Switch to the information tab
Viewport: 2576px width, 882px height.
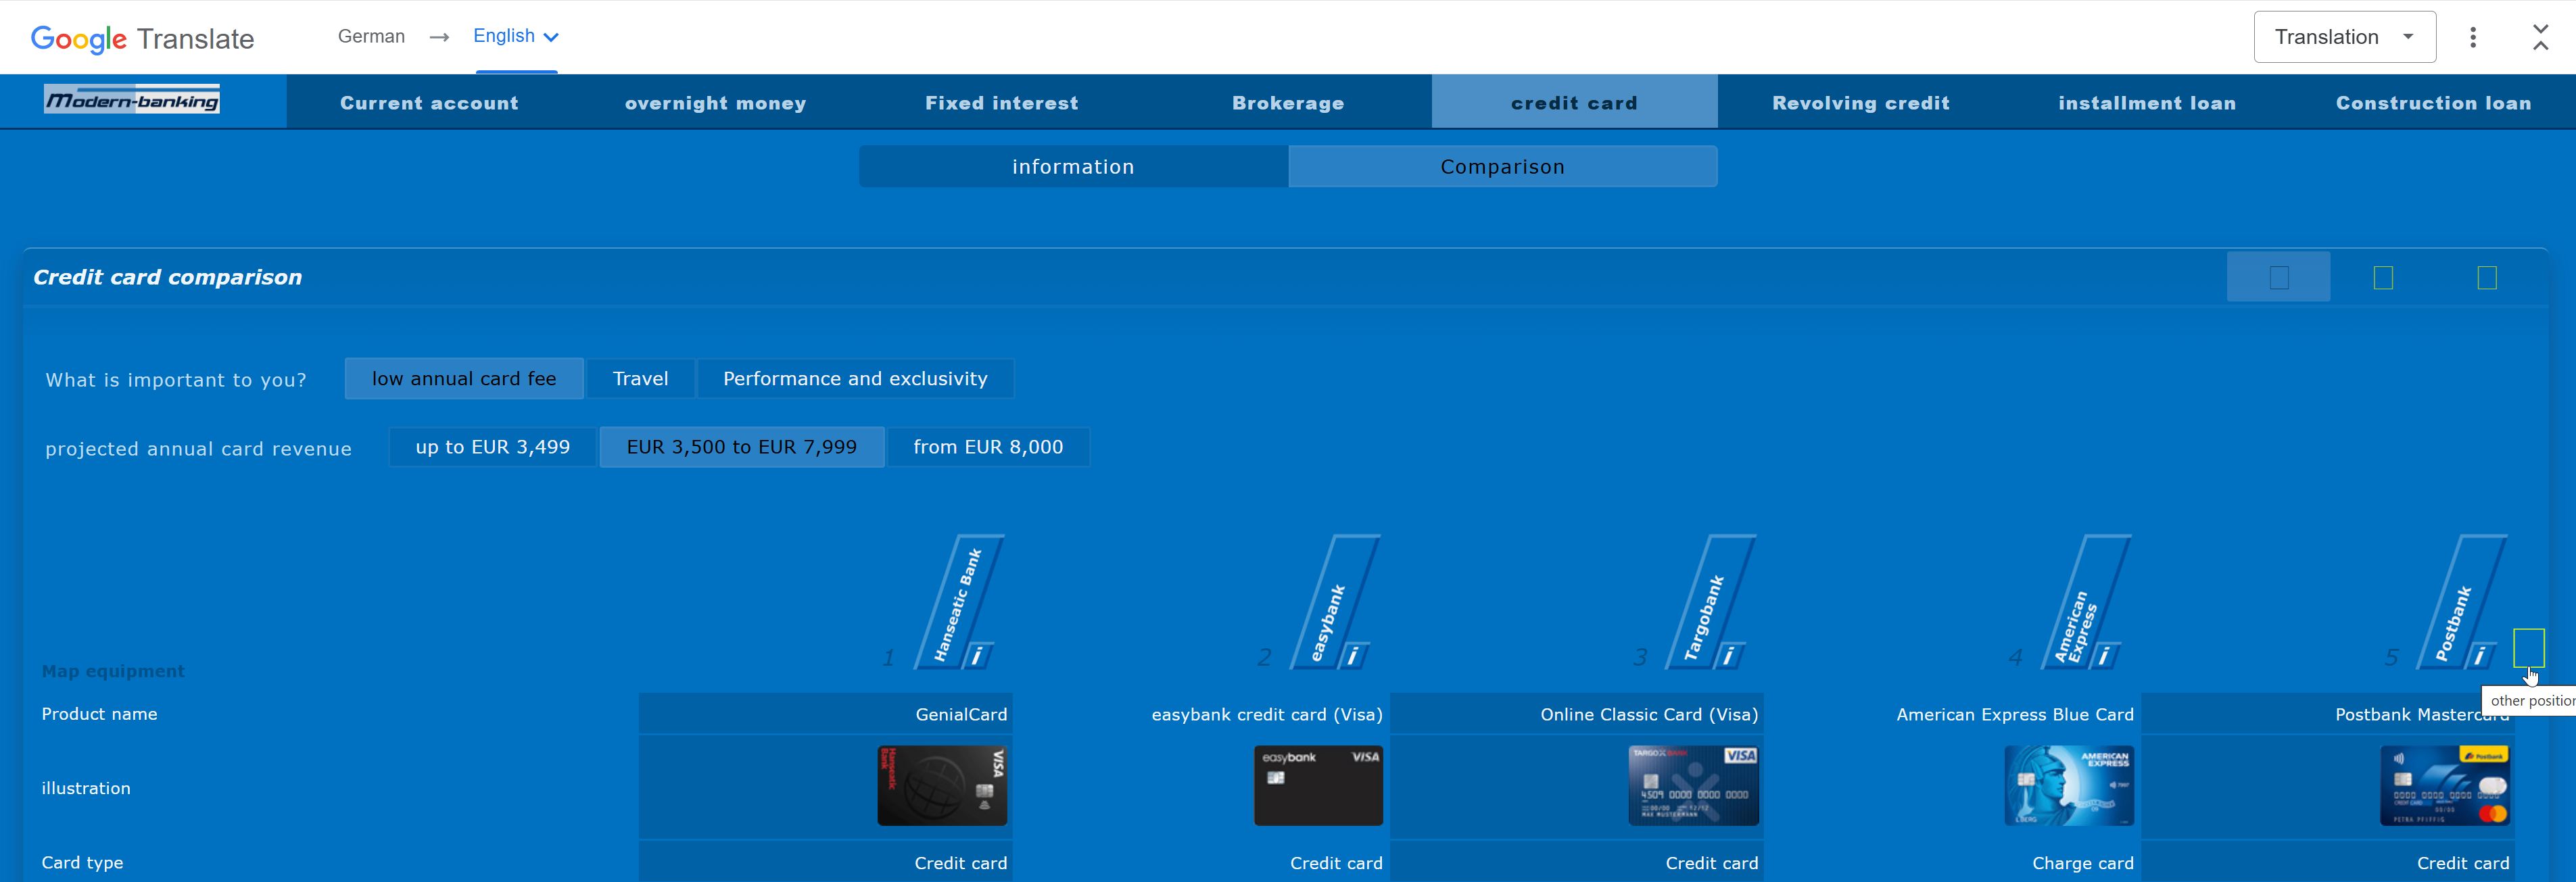coord(1072,167)
